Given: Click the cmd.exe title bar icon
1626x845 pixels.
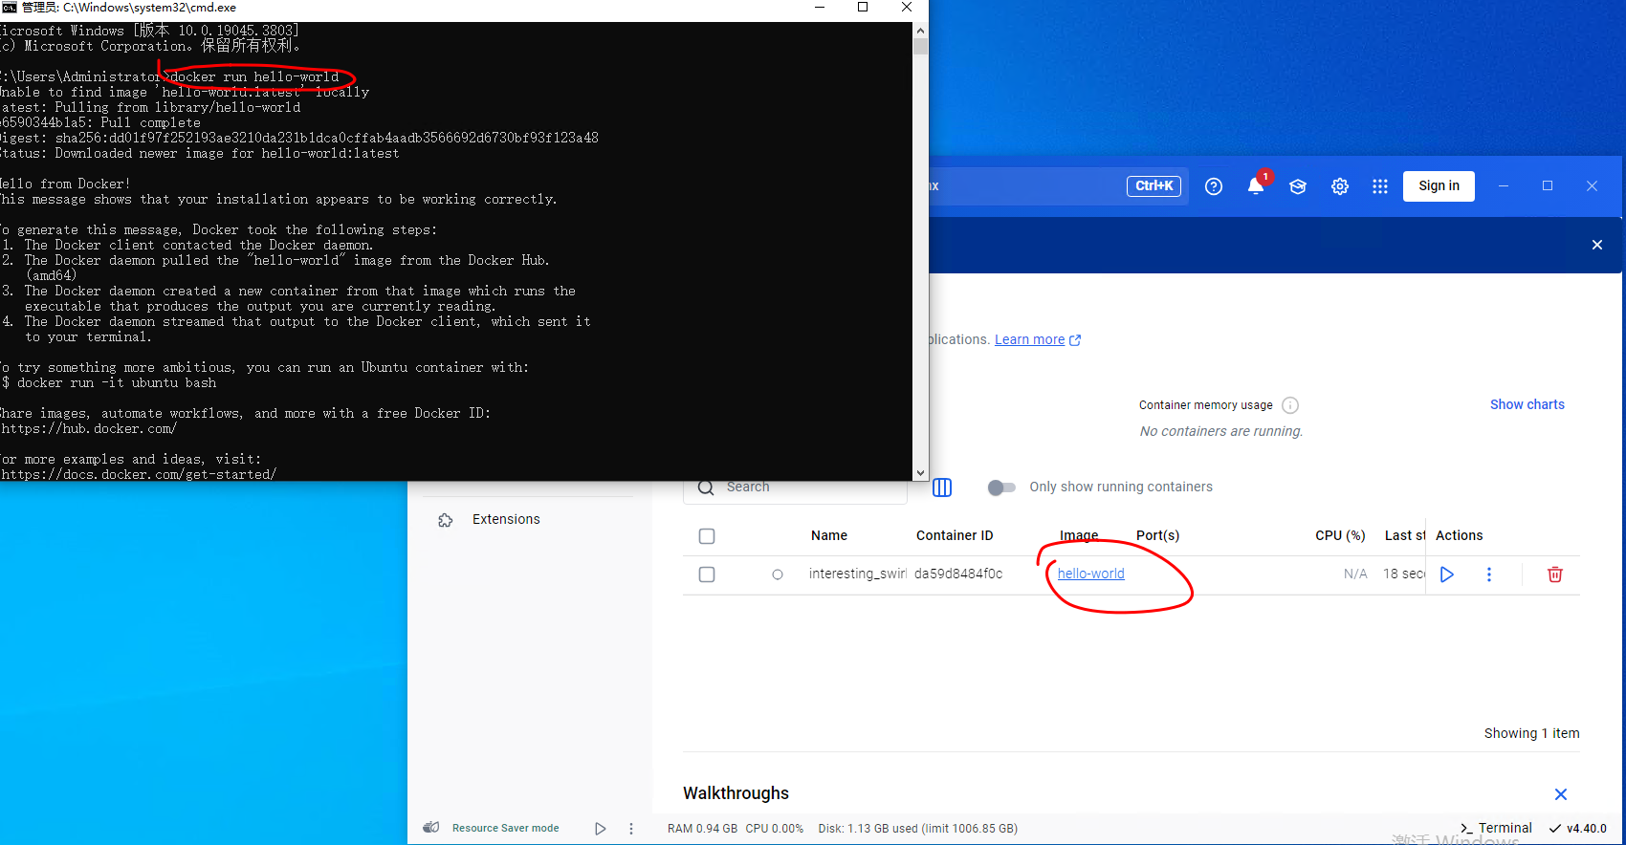Looking at the screenshot, I should tap(10, 8).
